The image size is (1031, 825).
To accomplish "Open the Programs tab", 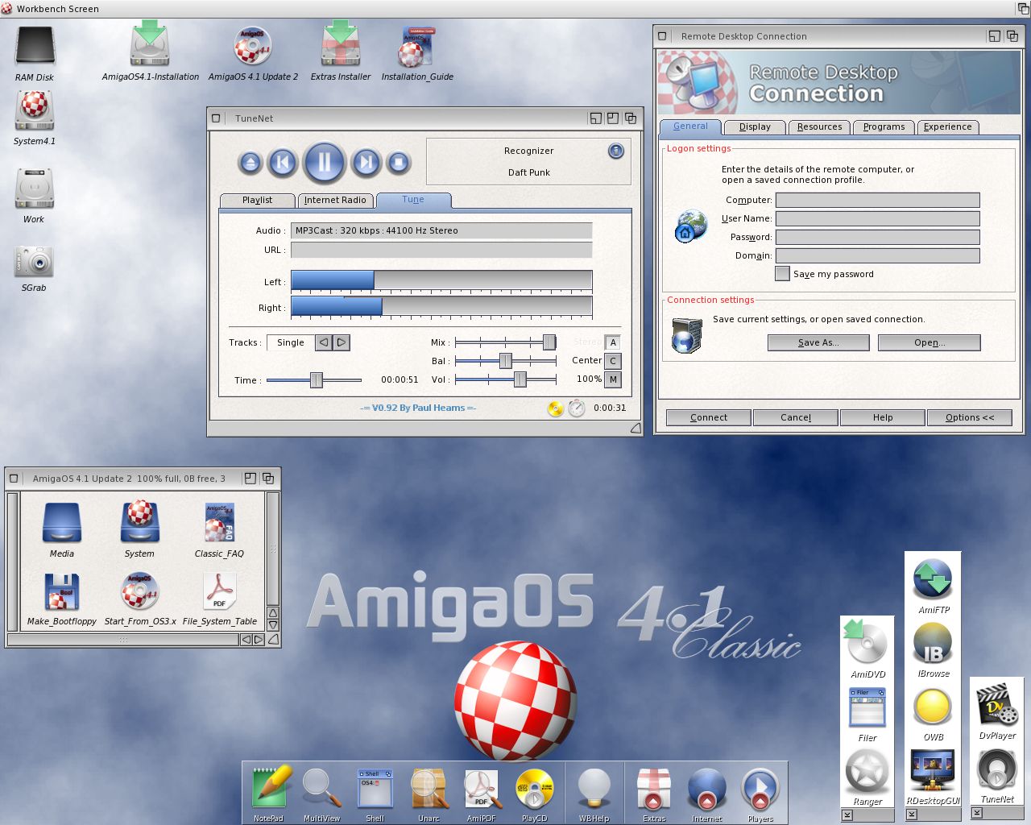I will click(884, 126).
